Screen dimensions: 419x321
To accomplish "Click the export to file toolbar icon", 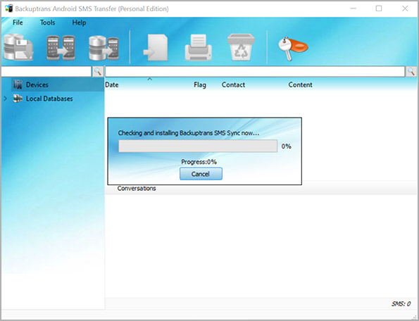I will click(156, 48).
